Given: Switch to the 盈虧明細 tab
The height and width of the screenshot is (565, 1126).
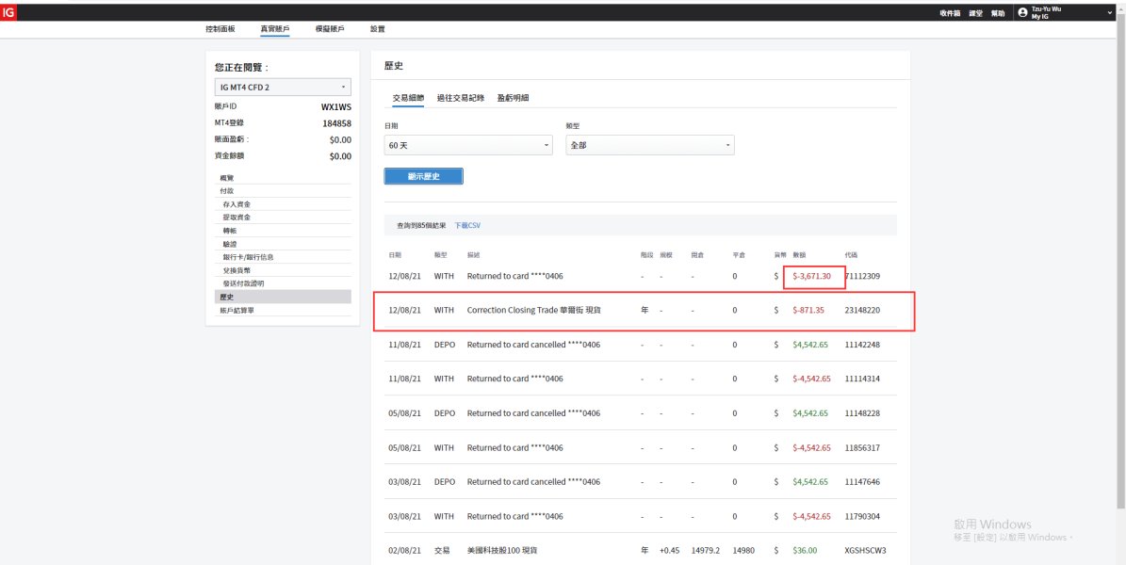Looking at the screenshot, I should [x=514, y=98].
